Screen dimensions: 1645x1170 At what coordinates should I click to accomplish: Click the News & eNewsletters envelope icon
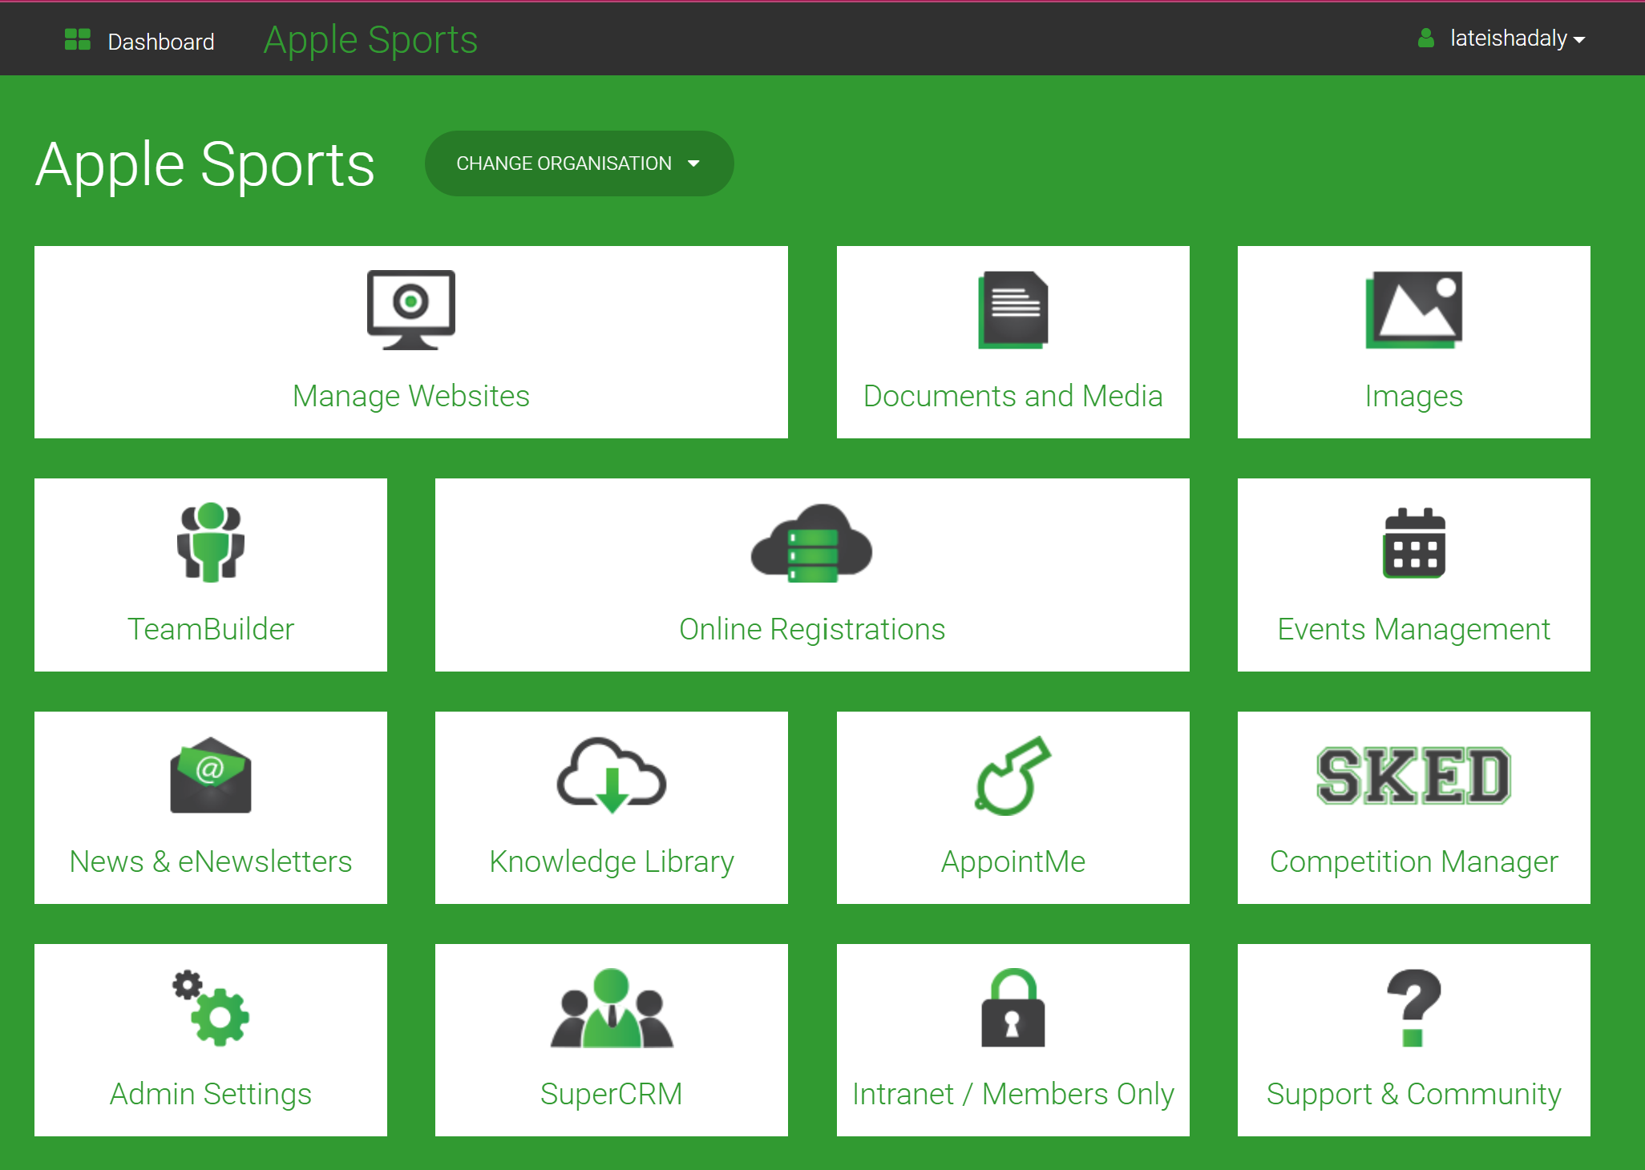210,775
